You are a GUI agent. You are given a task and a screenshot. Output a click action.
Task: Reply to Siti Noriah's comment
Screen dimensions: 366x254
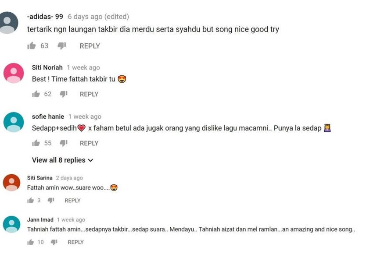click(89, 94)
